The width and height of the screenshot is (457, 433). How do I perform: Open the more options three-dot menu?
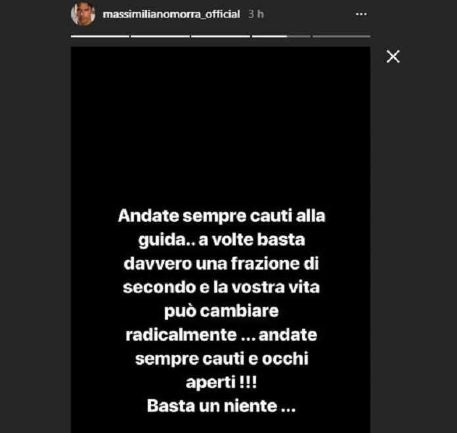361,14
